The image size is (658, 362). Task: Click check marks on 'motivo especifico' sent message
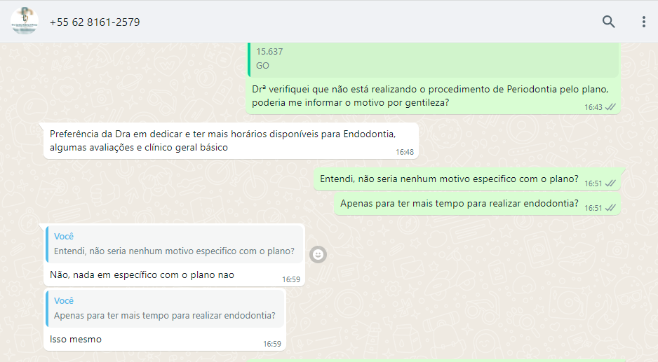coord(610,183)
